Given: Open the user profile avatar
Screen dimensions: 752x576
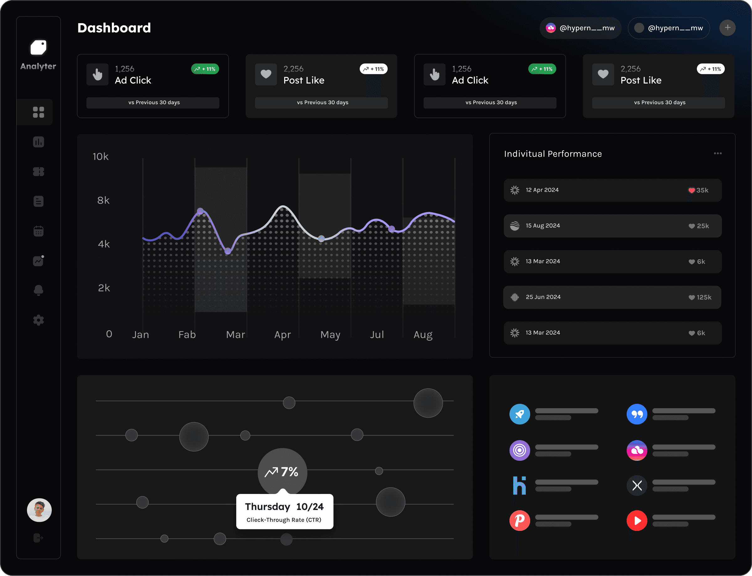Looking at the screenshot, I should pos(39,510).
